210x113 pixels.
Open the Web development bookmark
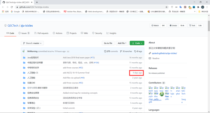pos(94,11)
